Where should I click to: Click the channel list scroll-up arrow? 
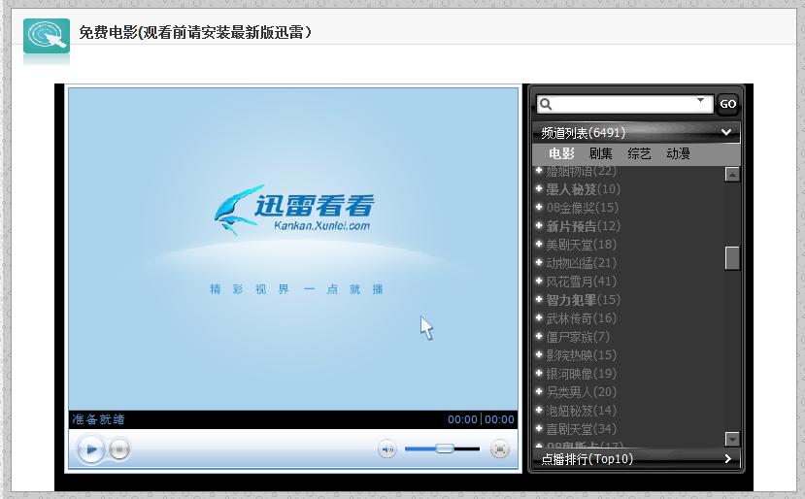pyautogui.click(x=732, y=175)
